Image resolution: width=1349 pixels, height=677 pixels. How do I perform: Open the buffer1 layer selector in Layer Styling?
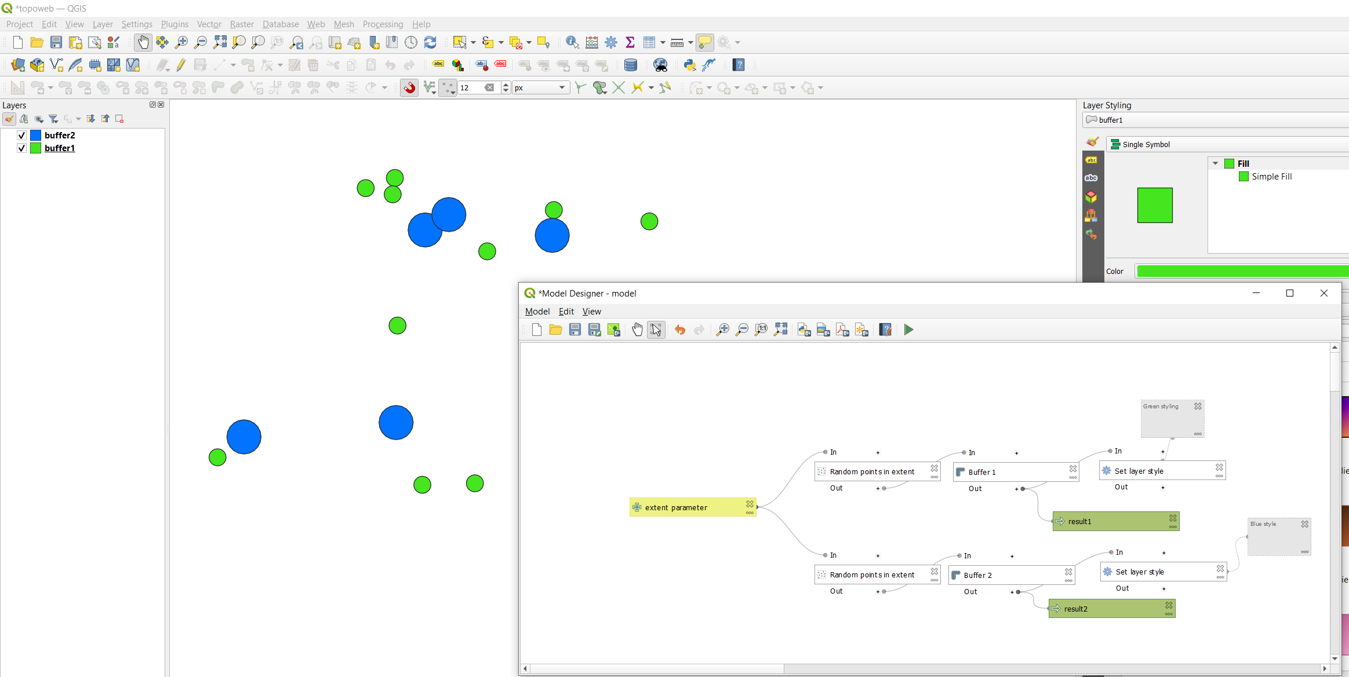(1216, 120)
